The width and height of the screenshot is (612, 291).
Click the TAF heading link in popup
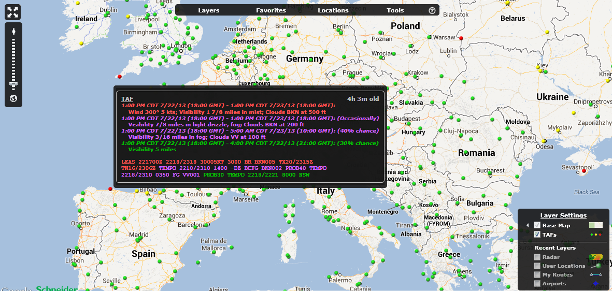click(127, 98)
